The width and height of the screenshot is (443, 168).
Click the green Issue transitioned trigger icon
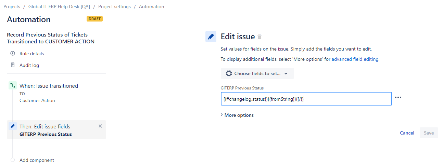13,86
